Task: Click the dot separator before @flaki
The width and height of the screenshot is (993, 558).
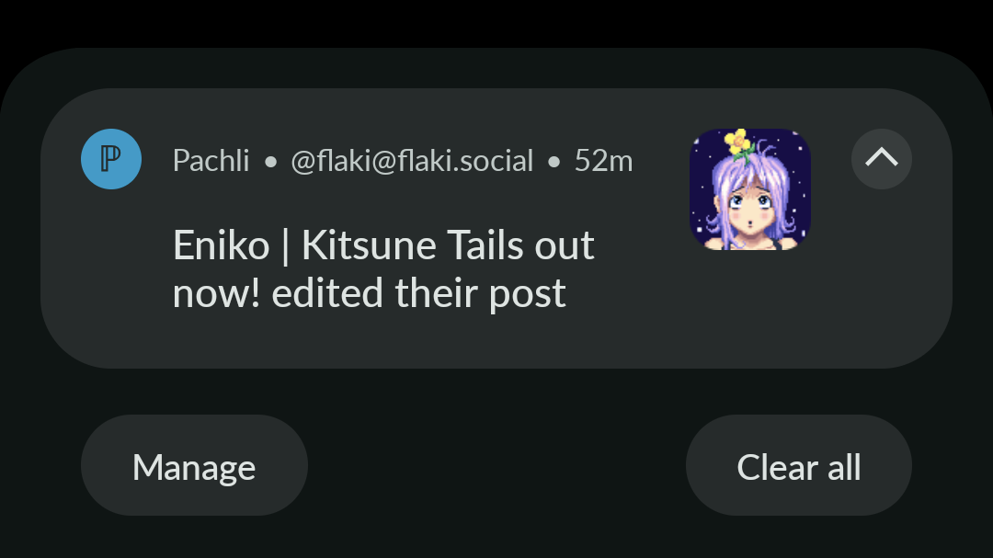Action: (x=270, y=162)
